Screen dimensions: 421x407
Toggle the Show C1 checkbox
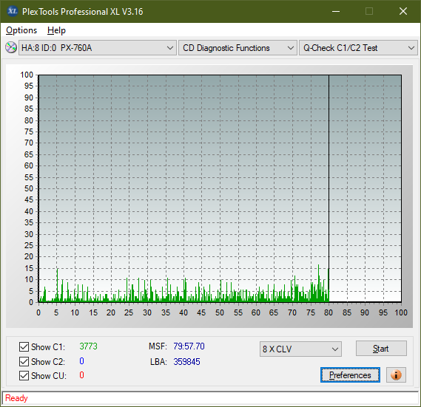click(x=24, y=346)
